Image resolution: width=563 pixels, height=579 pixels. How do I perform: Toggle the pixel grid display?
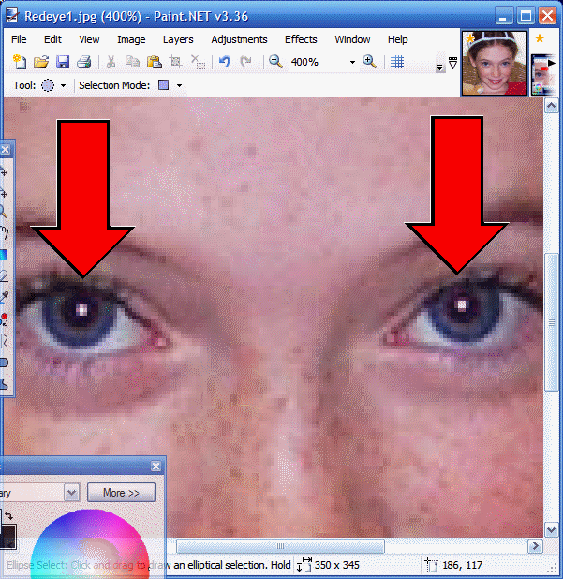(x=397, y=62)
